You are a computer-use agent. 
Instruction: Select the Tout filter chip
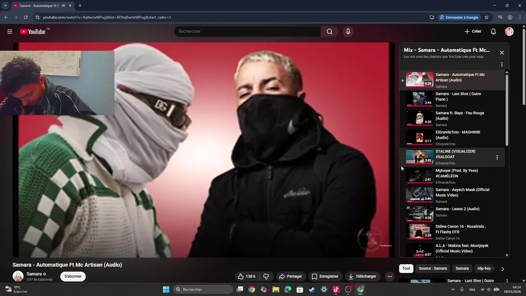pos(406,268)
